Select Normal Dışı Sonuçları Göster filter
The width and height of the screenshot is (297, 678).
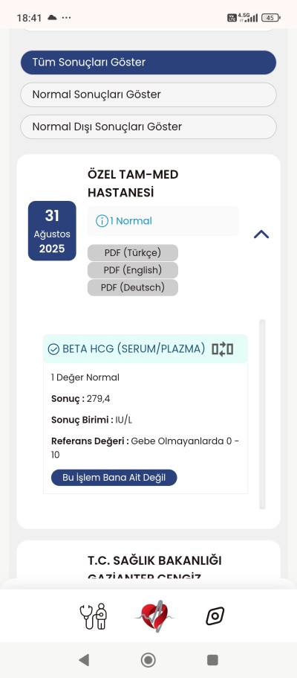point(148,127)
